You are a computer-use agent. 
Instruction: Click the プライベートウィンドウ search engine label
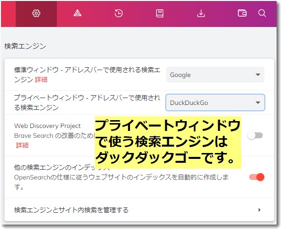[87, 102]
